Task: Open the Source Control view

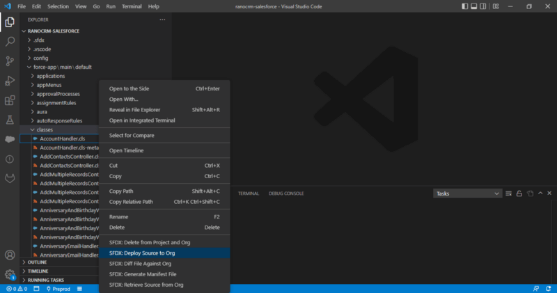Action: [10, 61]
